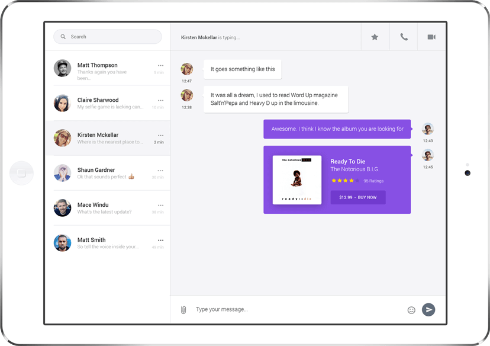Open the 95 Ratings link
This screenshot has width=490, height=346.
(x=373, y=181)
